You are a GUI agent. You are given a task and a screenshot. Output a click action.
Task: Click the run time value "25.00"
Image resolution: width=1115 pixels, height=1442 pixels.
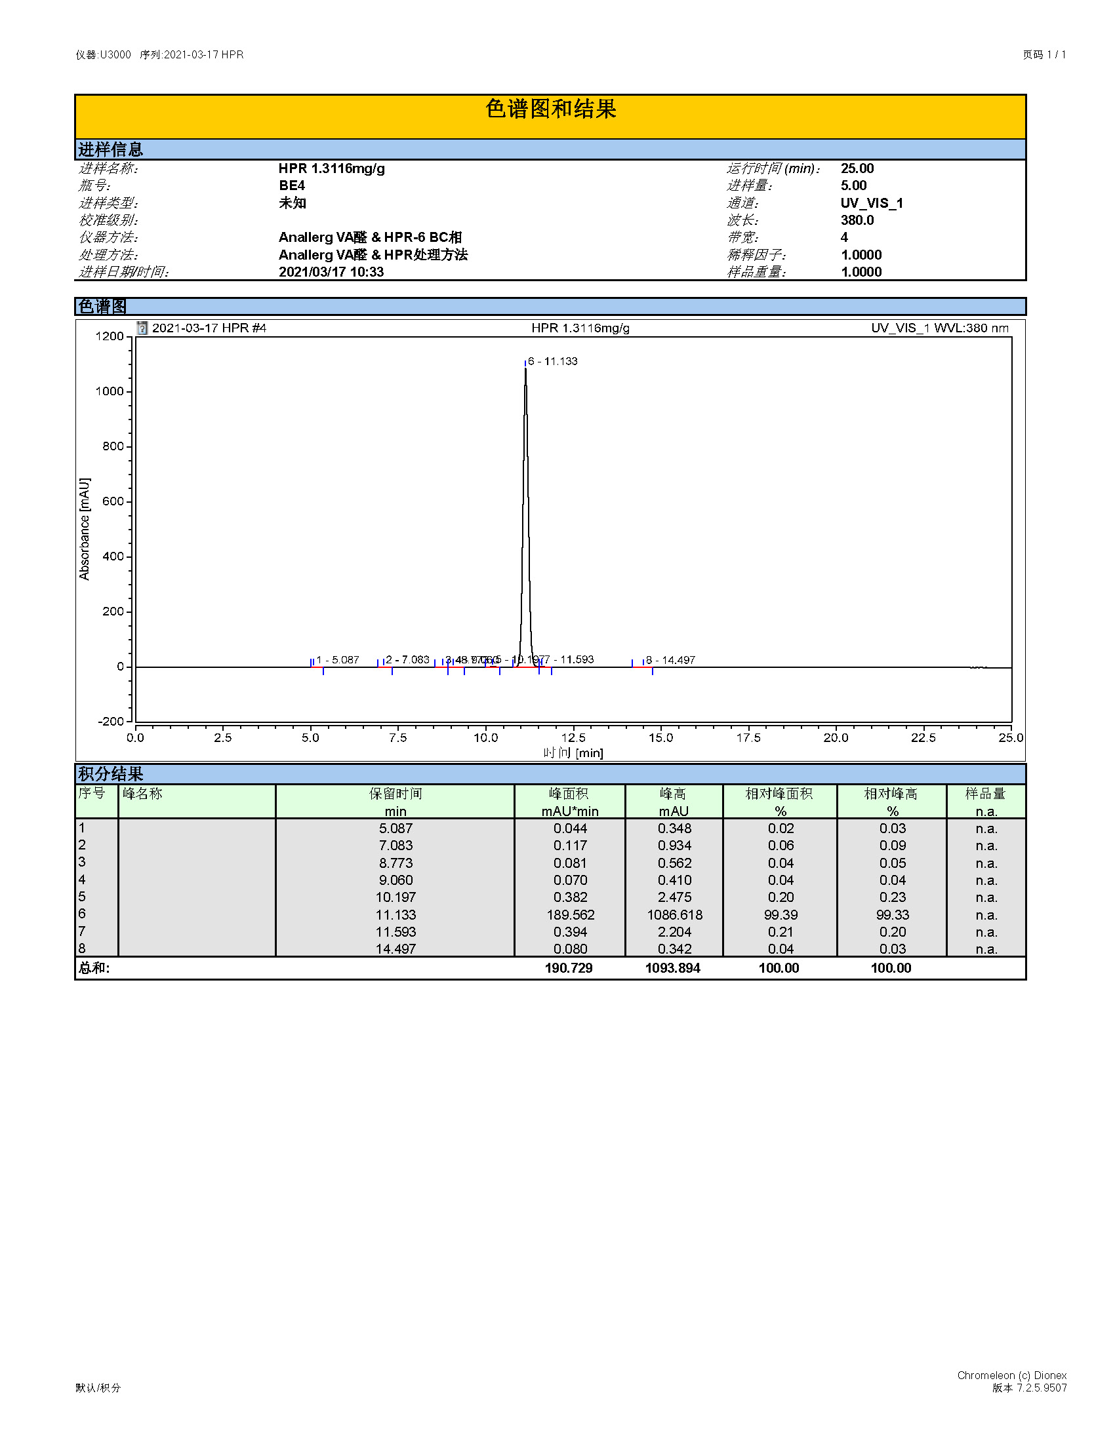[x=857, y=168]
